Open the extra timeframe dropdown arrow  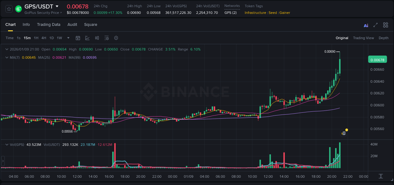point(68,38)
